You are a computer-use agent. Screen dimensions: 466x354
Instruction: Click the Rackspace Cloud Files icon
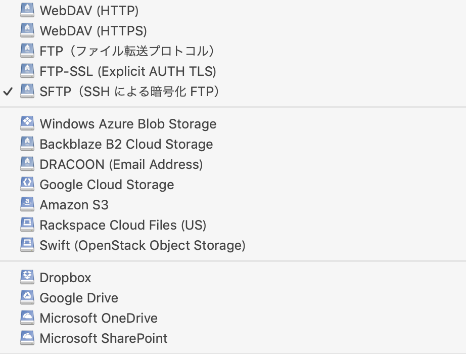[27, 225]
